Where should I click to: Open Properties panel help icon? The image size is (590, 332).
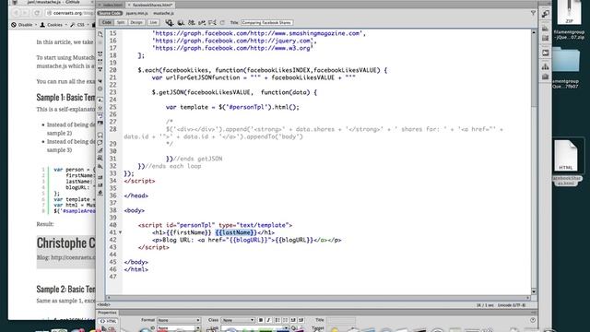pos(533,320)
